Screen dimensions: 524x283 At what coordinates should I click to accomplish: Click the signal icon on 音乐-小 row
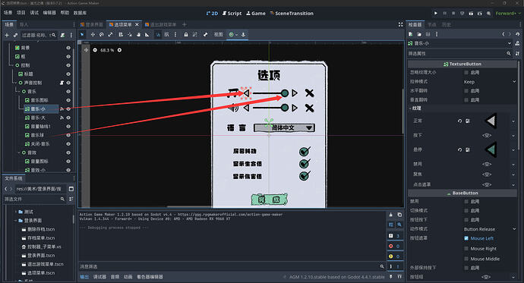pos(62,108)
